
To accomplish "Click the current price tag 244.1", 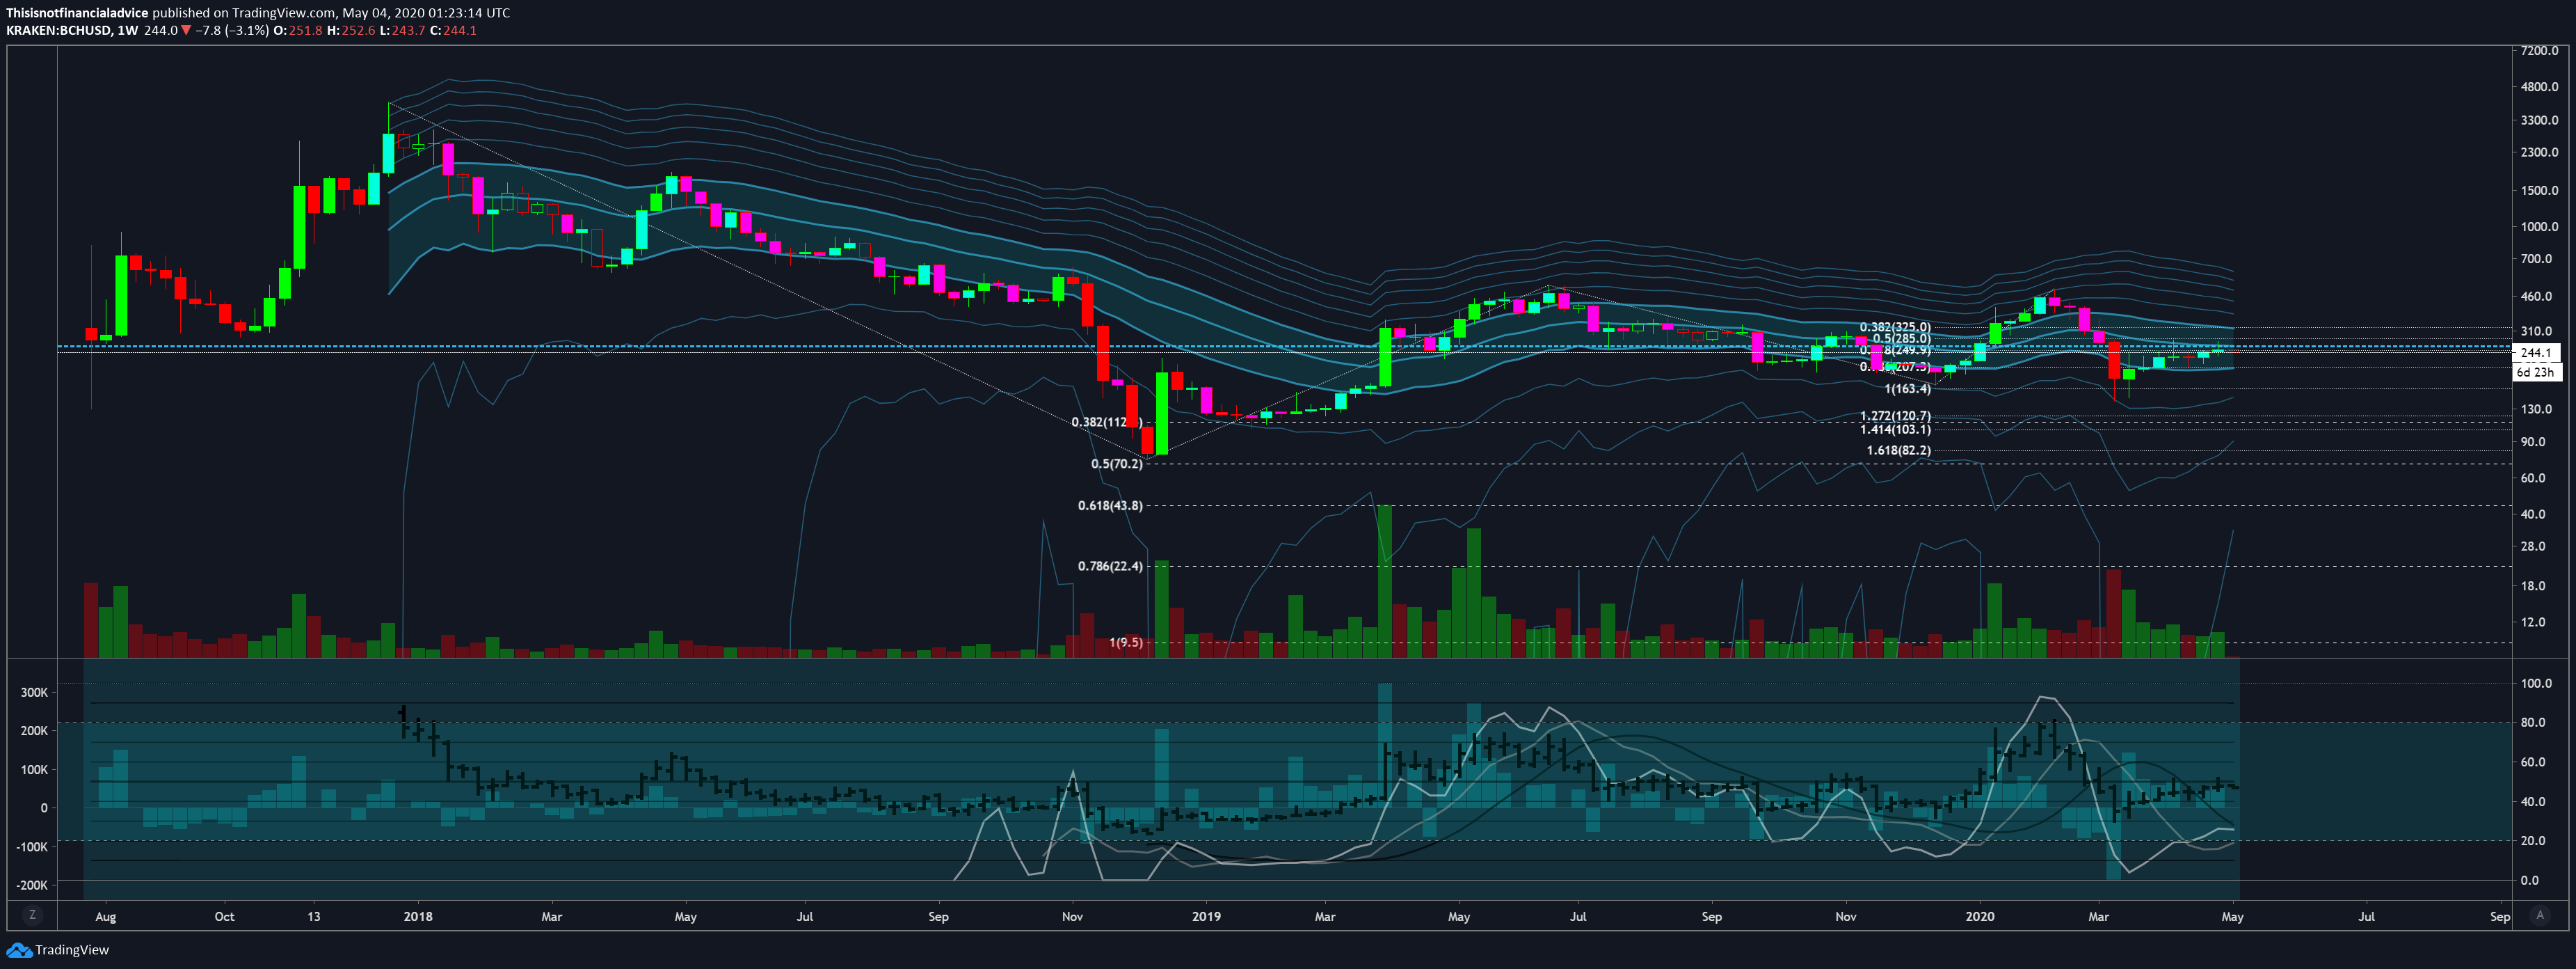I will coord(2535,352).
